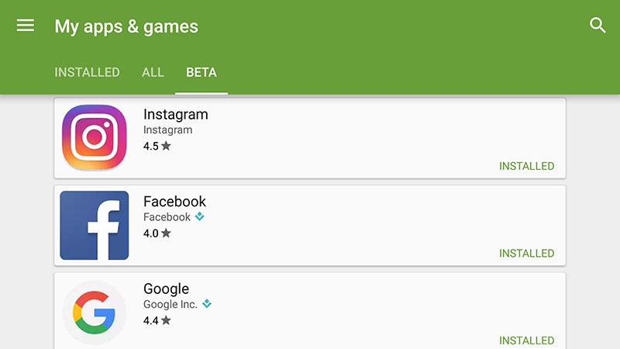Open the Facebook app title
Viewport: 620px width, 349px height.
coord(174,202)
